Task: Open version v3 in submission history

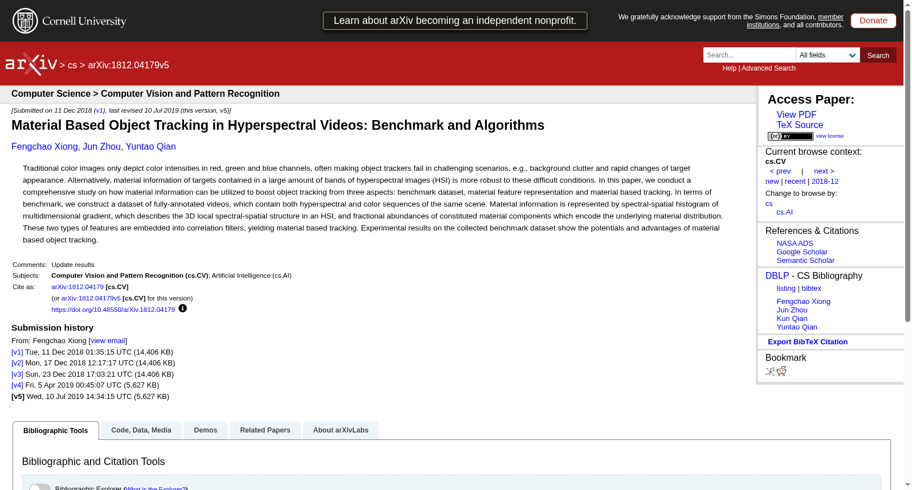Action: (x=18, y=374)
